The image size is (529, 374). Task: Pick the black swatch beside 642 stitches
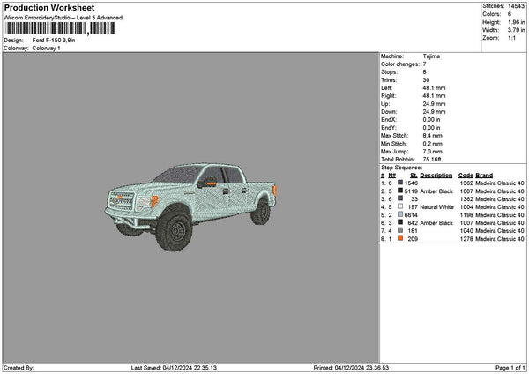coord(400,222)
